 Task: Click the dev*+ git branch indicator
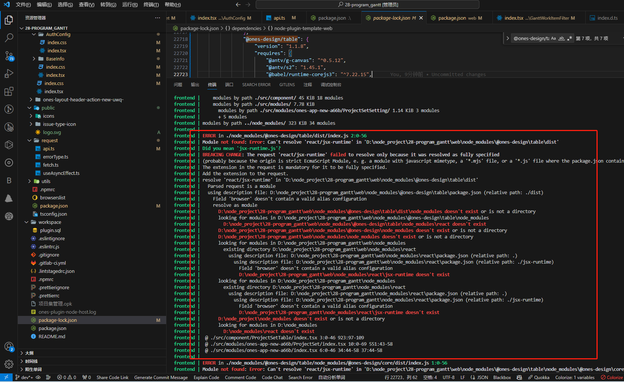(25, 378)
